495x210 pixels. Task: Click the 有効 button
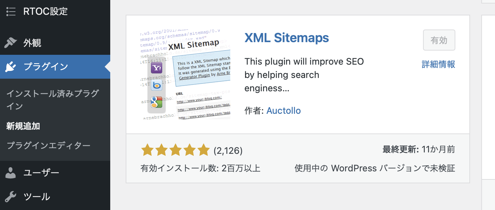click(x=439, y=40)
